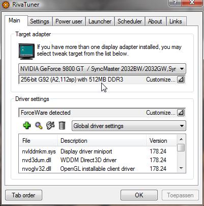Click the RivaTuner gear icon in title bar
Screen dimensions: 204x206
pos(6,5)
